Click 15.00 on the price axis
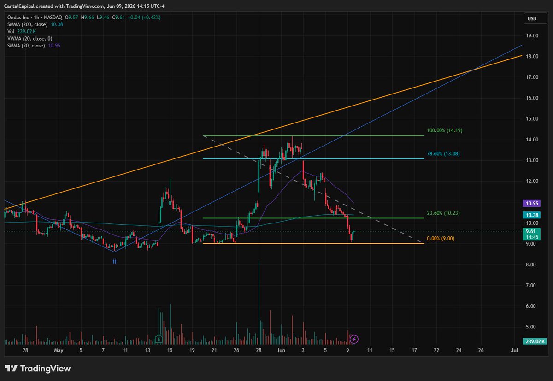The image size is (553, 381). pyautogui.click(x=533, y=118)
